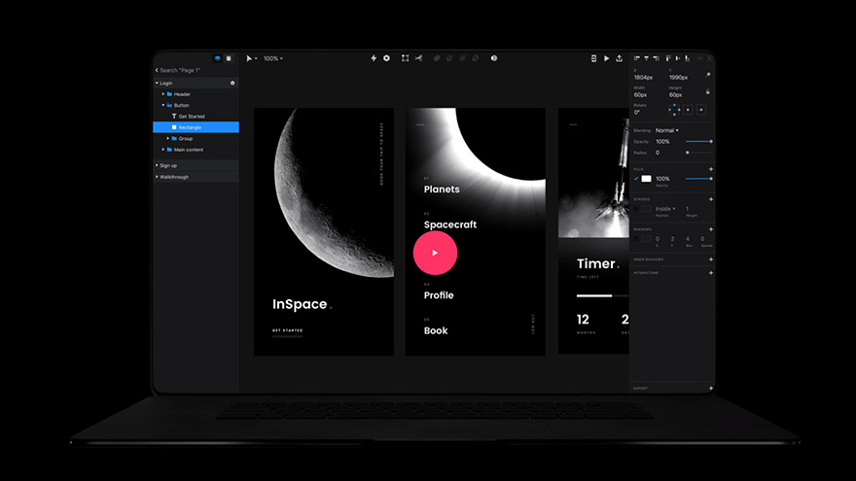This screenshot has width=856, height=481.
Task: Toggle the Fills checkbox
Action: (x=636, y=179)
